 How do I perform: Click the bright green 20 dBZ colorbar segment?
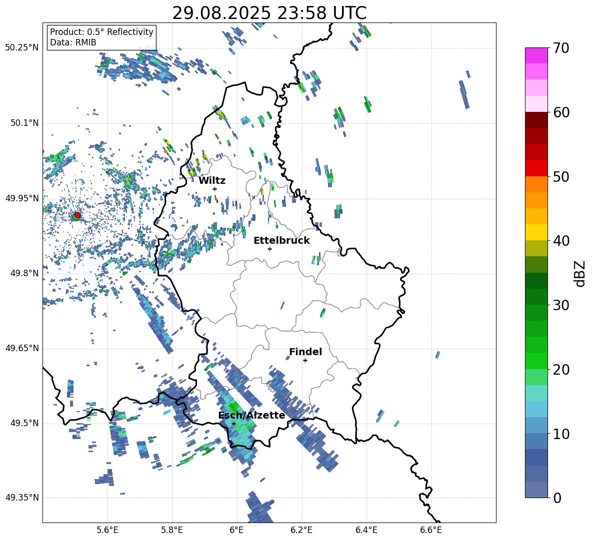[536, 361]
